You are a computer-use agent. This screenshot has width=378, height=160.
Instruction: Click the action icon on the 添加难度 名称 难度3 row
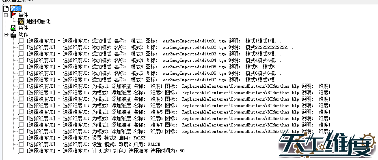point(21,99)
